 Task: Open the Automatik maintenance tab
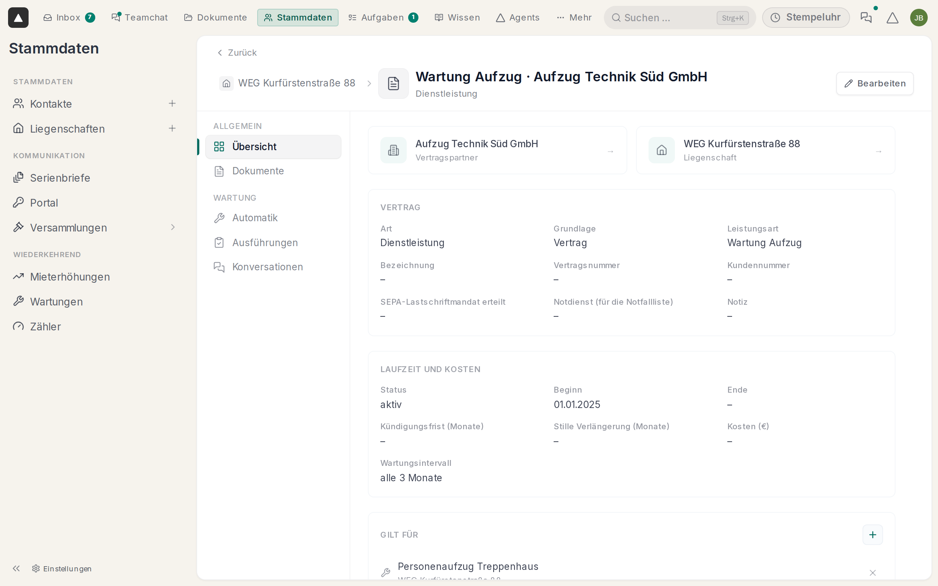273,218
